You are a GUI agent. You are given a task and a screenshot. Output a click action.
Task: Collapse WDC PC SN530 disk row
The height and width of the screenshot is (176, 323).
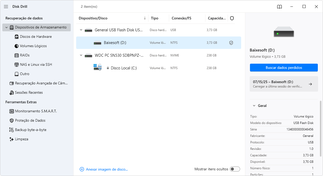click(x=81, y=55)
